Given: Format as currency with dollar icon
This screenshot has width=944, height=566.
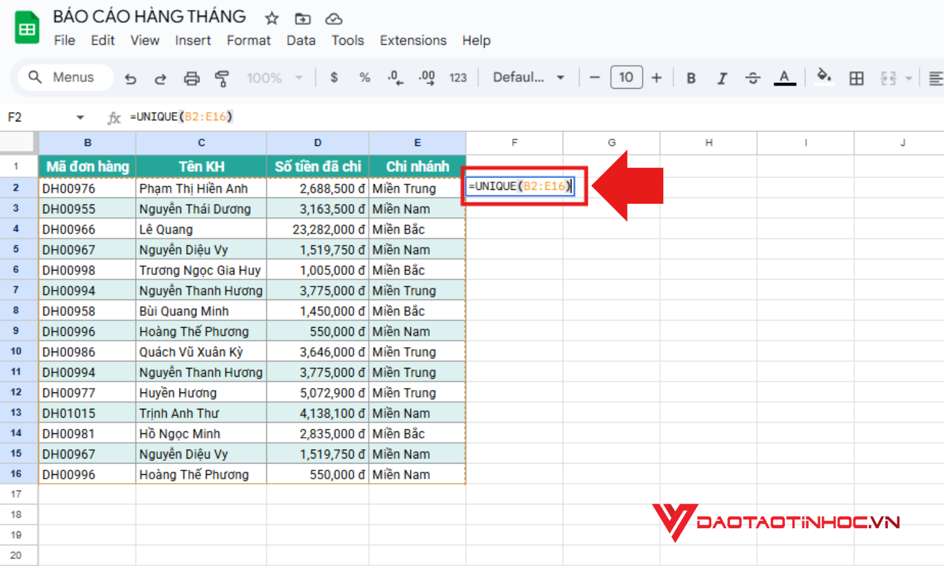Looking at the screenshot, I should point(334,77).
